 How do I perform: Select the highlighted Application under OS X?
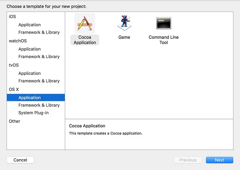(36, 98)
